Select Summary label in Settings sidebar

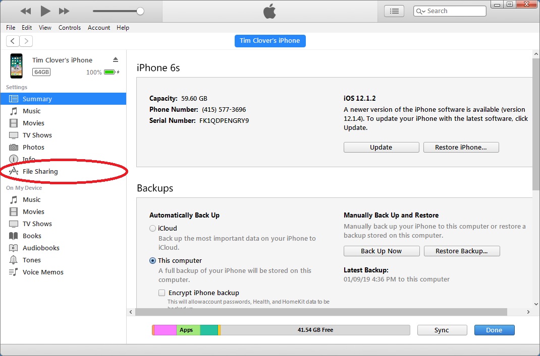37,99
